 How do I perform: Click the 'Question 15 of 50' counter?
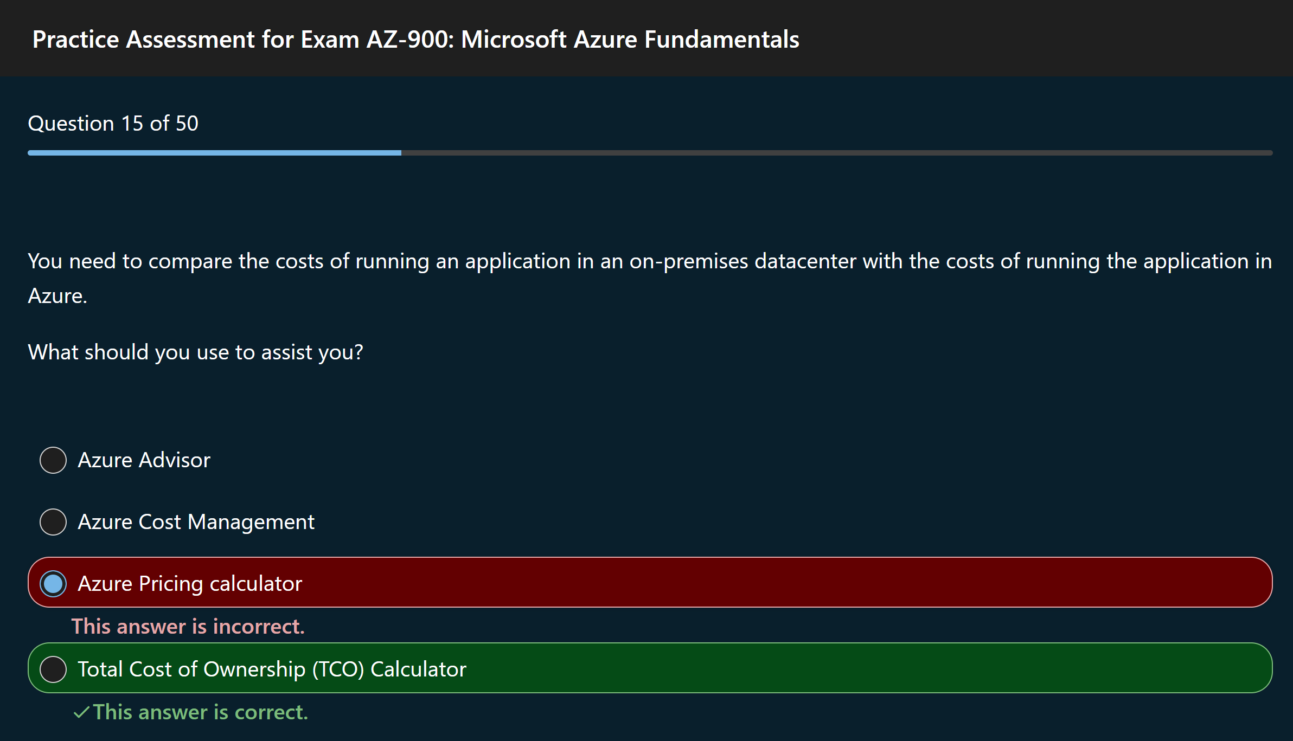tap(113, 124)
